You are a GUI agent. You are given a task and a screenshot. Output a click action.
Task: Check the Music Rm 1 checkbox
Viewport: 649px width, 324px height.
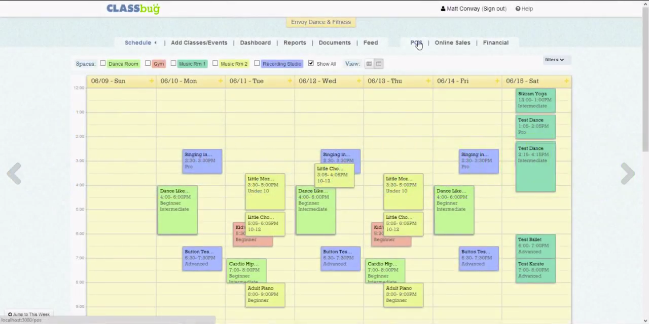click(173, 63)
